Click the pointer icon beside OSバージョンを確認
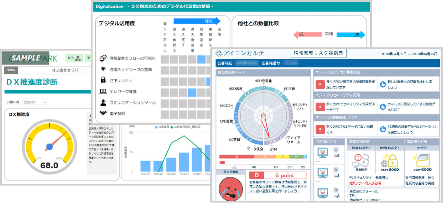The image size is (443, 203). pyautogui.click(x=383, y=130)
